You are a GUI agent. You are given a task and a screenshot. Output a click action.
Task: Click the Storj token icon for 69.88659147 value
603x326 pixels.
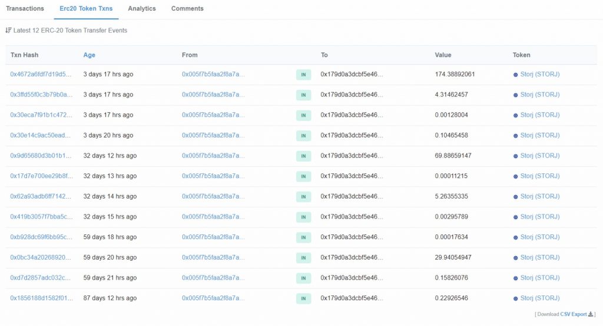(x=516, y=156)
